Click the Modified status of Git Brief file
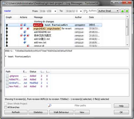 (34, 83)
